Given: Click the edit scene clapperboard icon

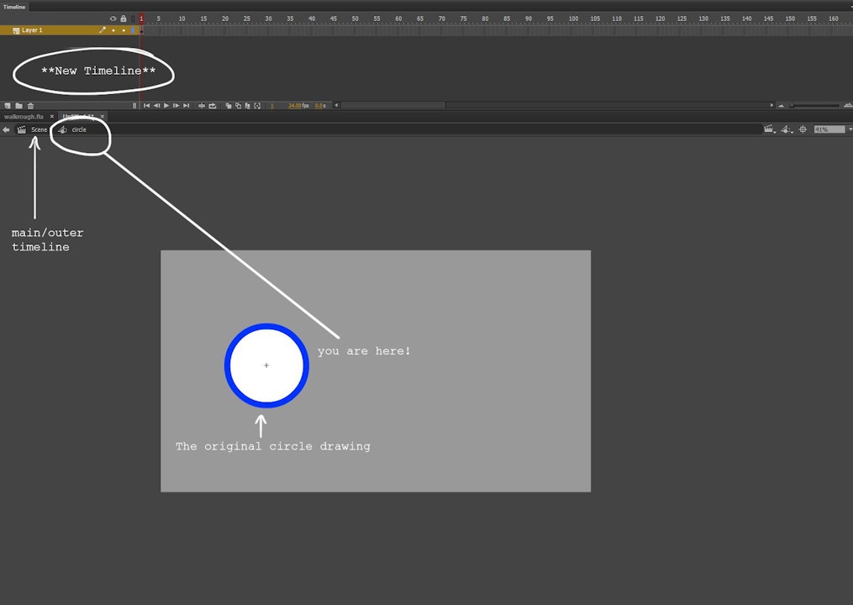Looking at the screenshot, I should [x=769, y=129].
